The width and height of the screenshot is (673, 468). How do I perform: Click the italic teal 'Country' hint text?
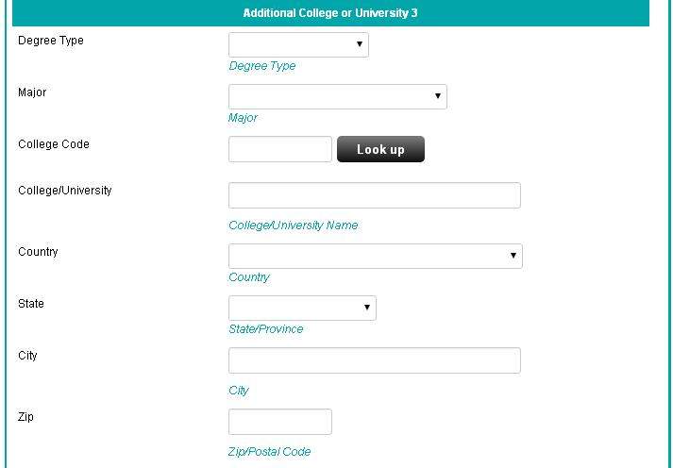click(x=248, y=277)
